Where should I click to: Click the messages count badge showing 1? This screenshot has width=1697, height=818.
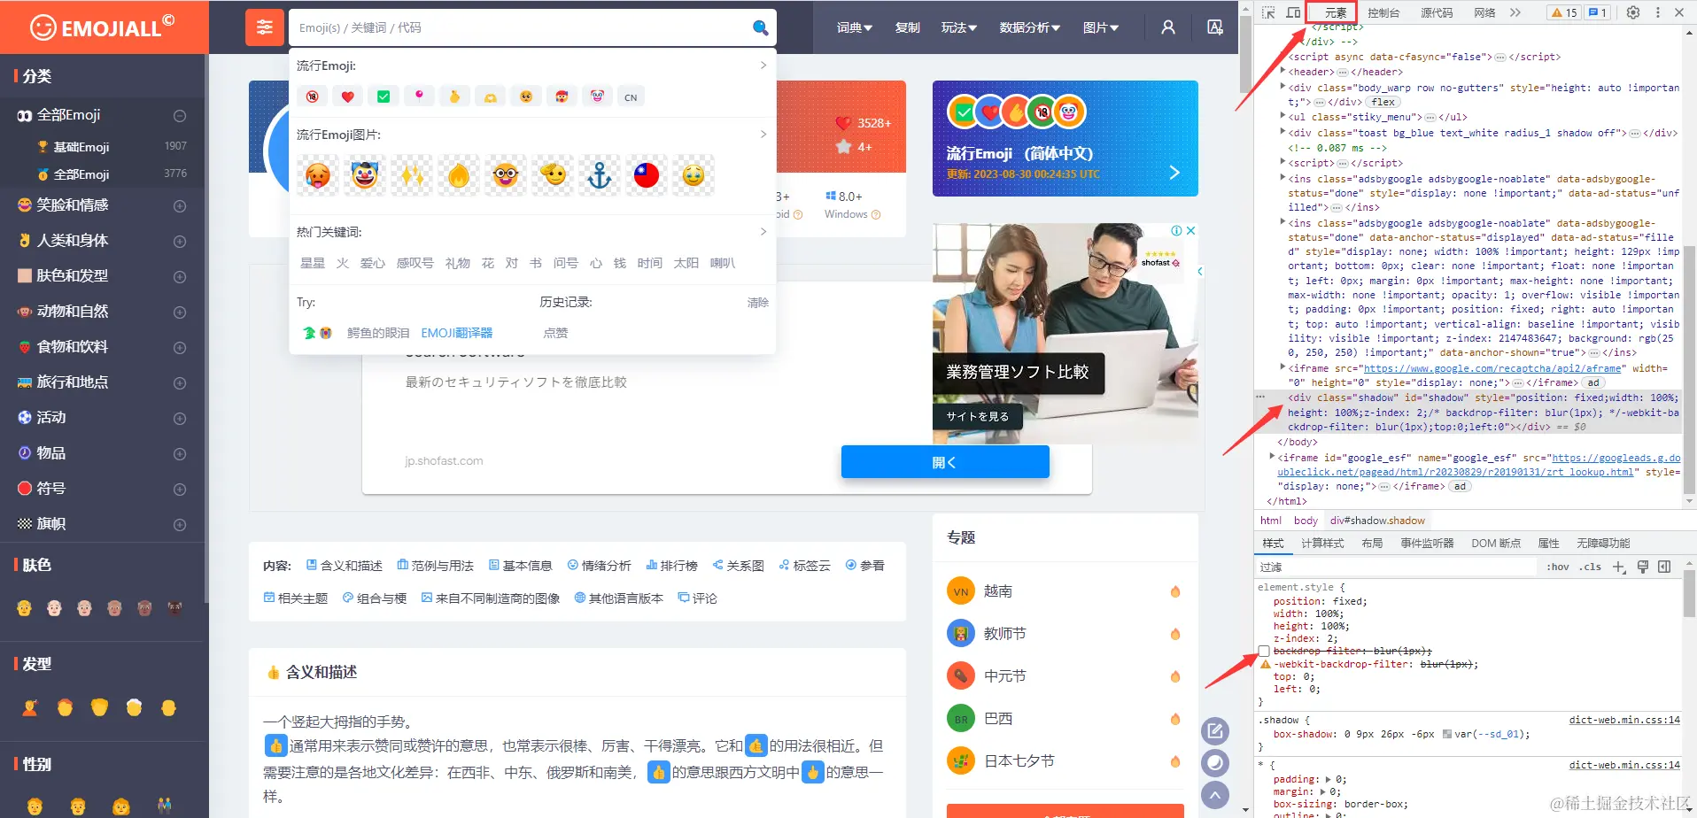[x=1598, y=12]
